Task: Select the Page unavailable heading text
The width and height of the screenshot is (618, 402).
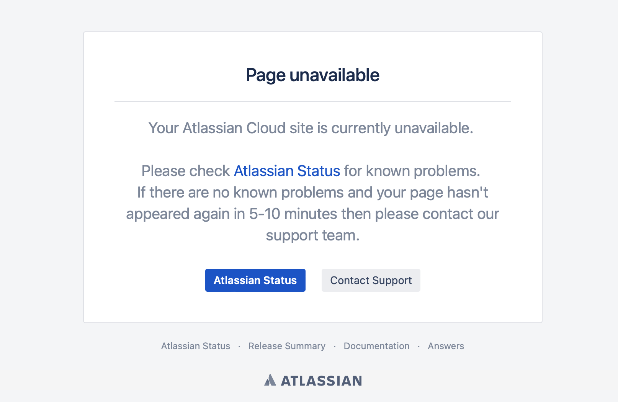Action: 312,75
